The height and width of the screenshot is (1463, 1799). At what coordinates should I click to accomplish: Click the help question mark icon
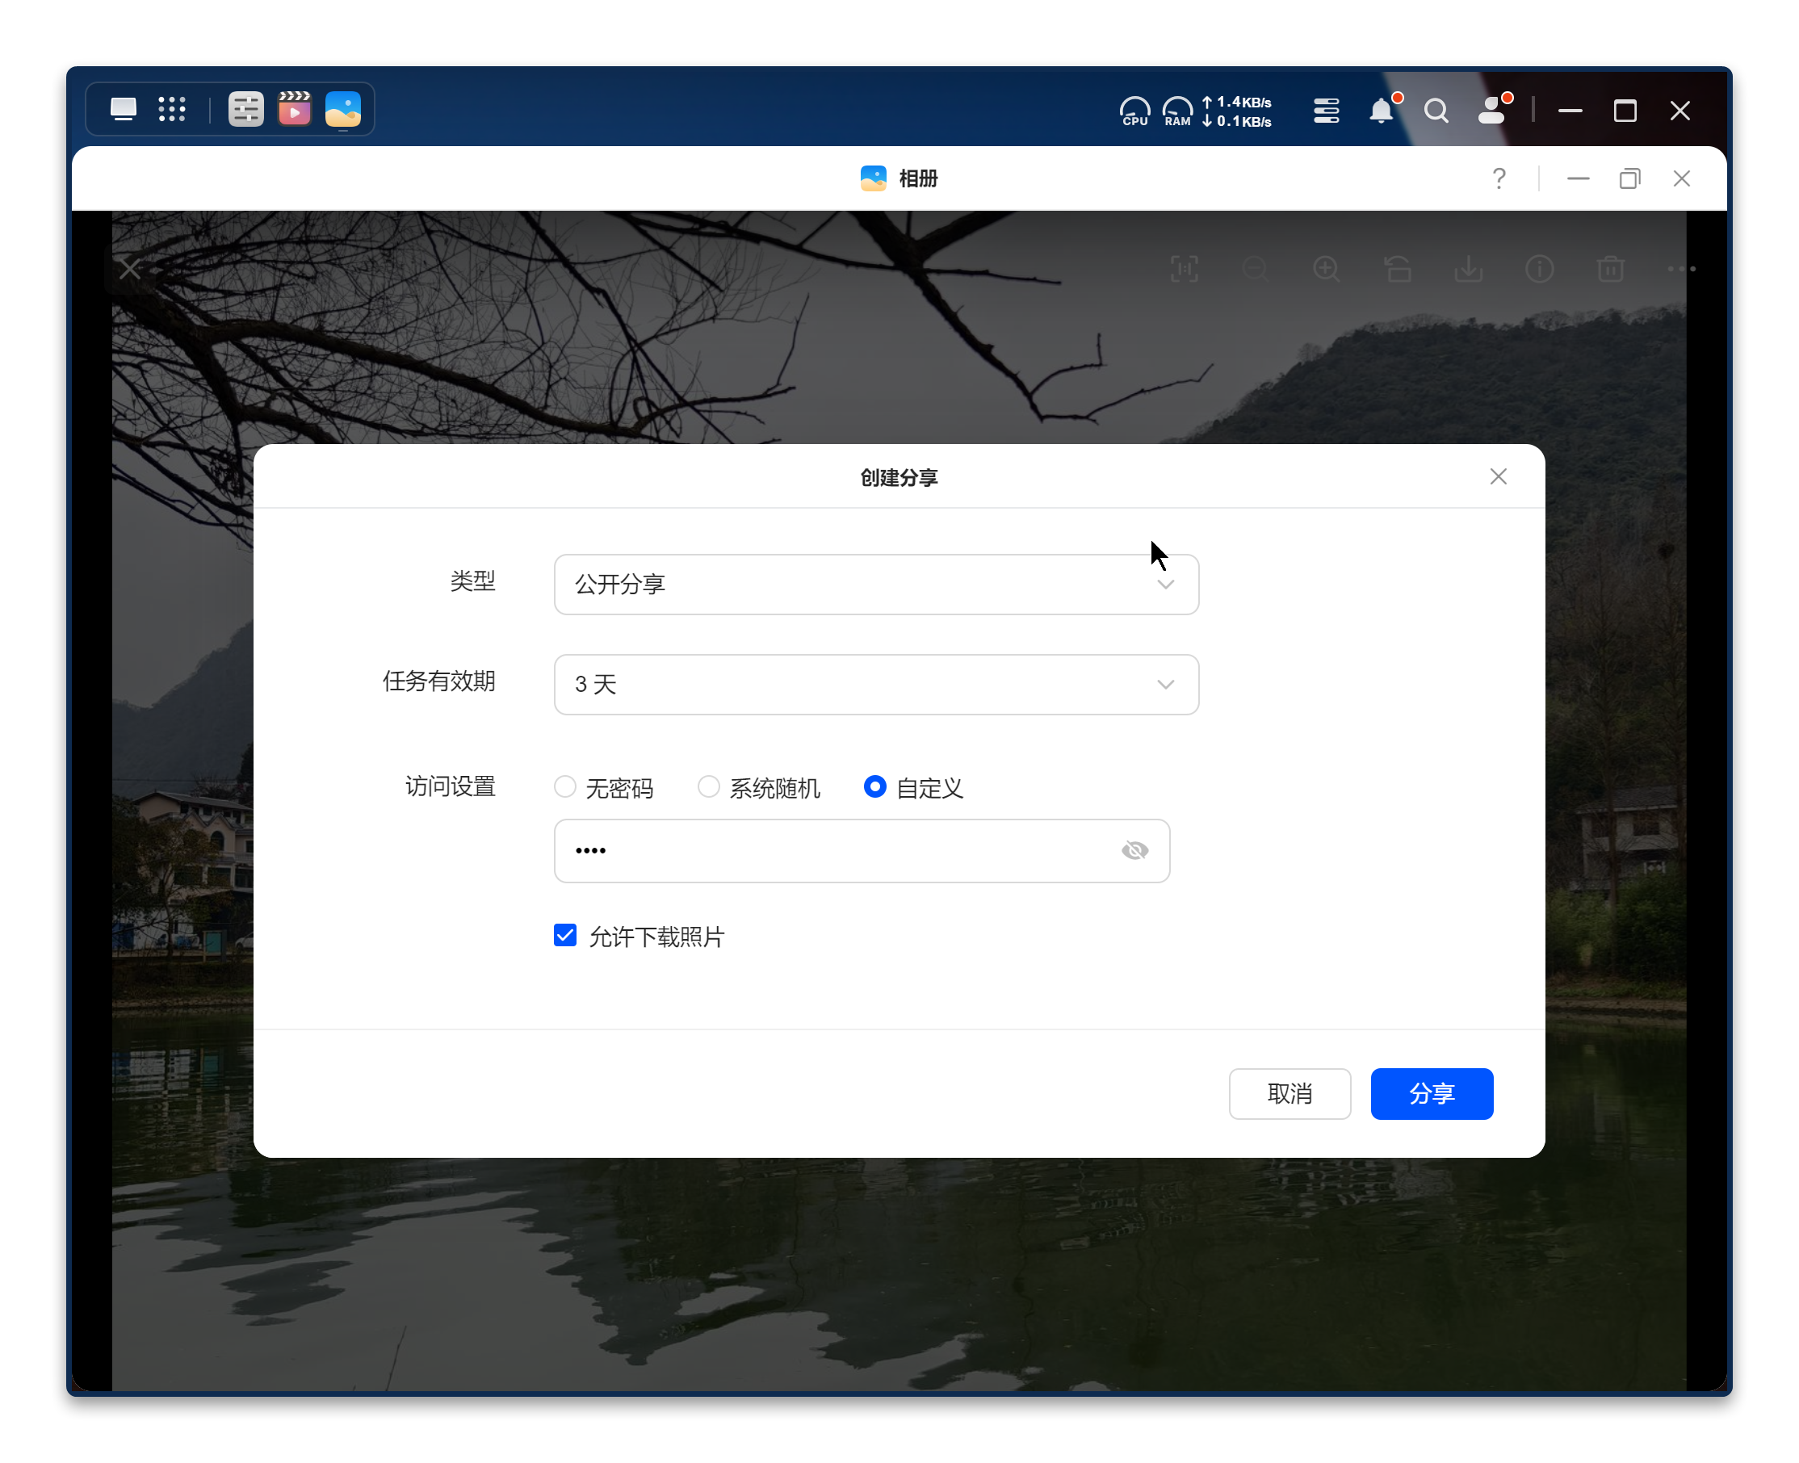pyautogui.click(x=1498, y=178)
